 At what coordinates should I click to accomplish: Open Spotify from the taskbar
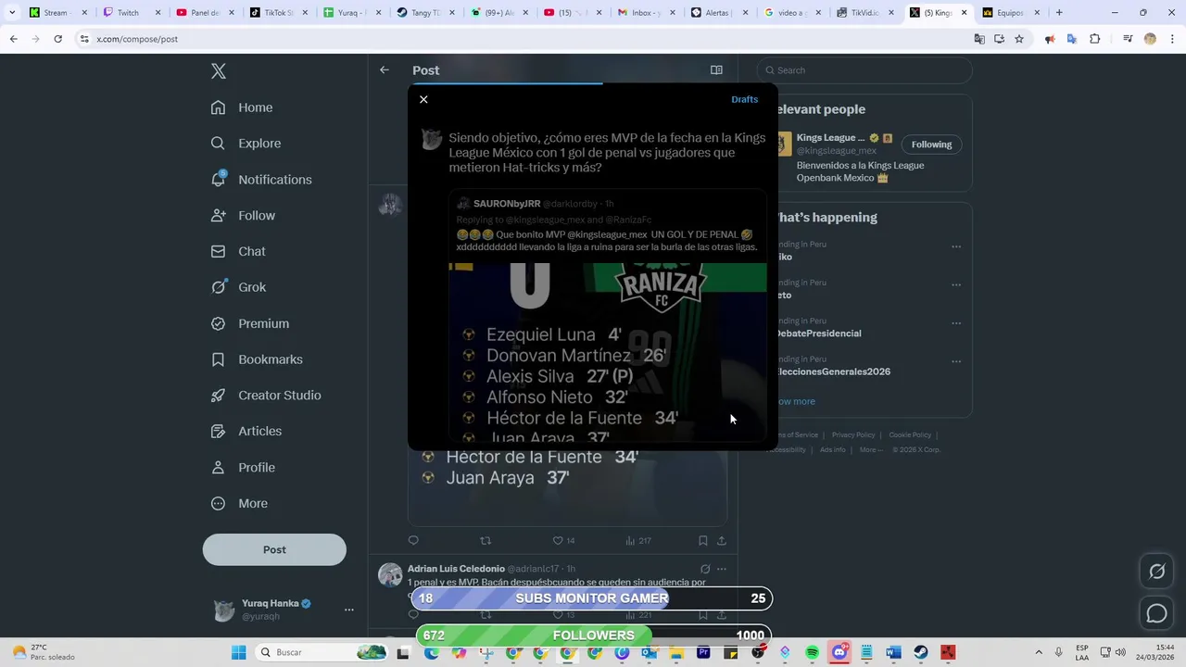pos(813,652)
